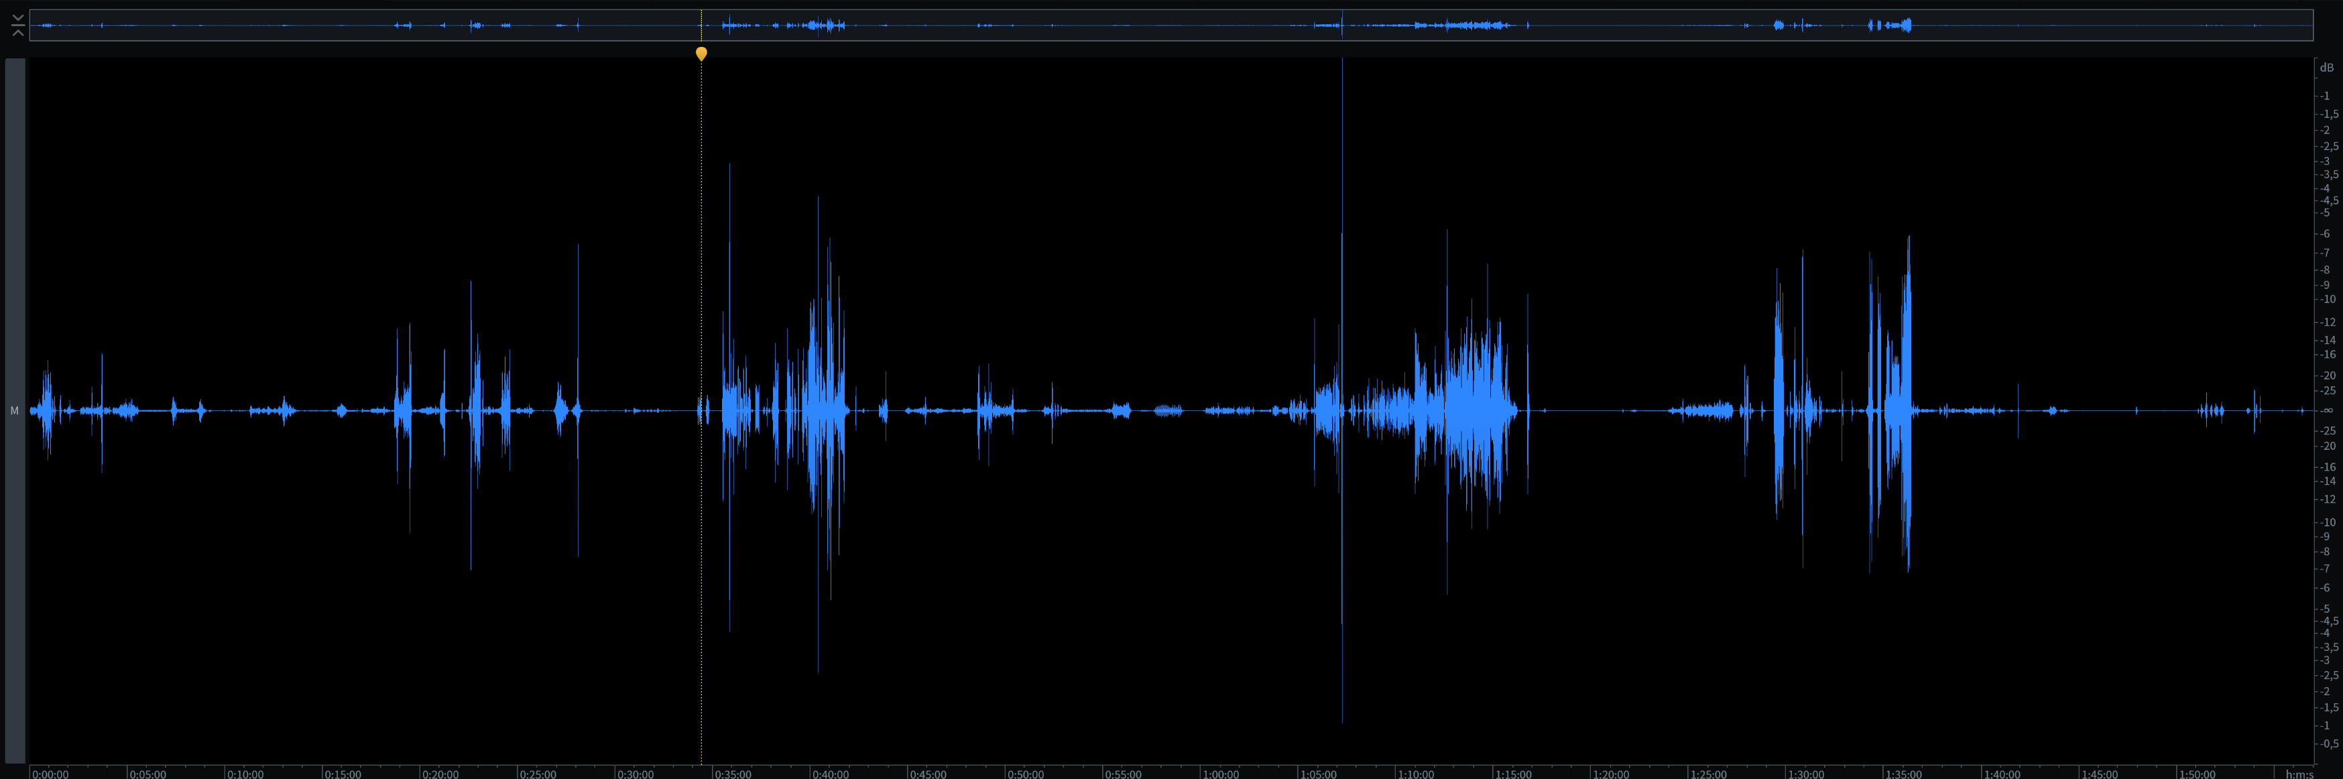Click the top -1 dB amplitude ruler mark
Viewport: 2343px width, 779px height.
point(2325,96)
